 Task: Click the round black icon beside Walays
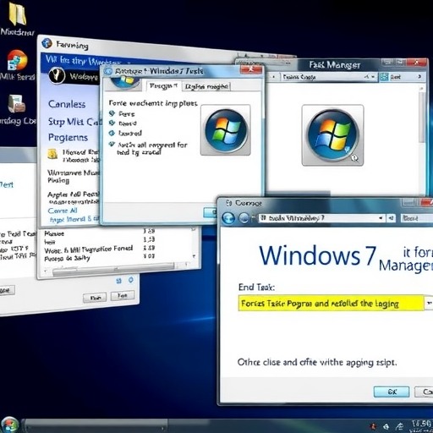(57, 75)
